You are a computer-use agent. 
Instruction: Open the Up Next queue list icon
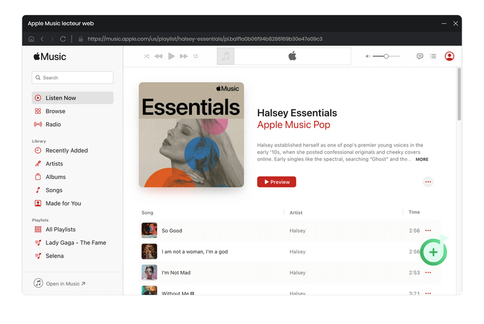coord(433,56)
